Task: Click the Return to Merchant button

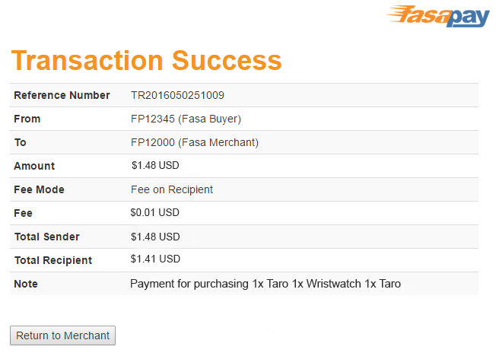Action: click(62, 335)
